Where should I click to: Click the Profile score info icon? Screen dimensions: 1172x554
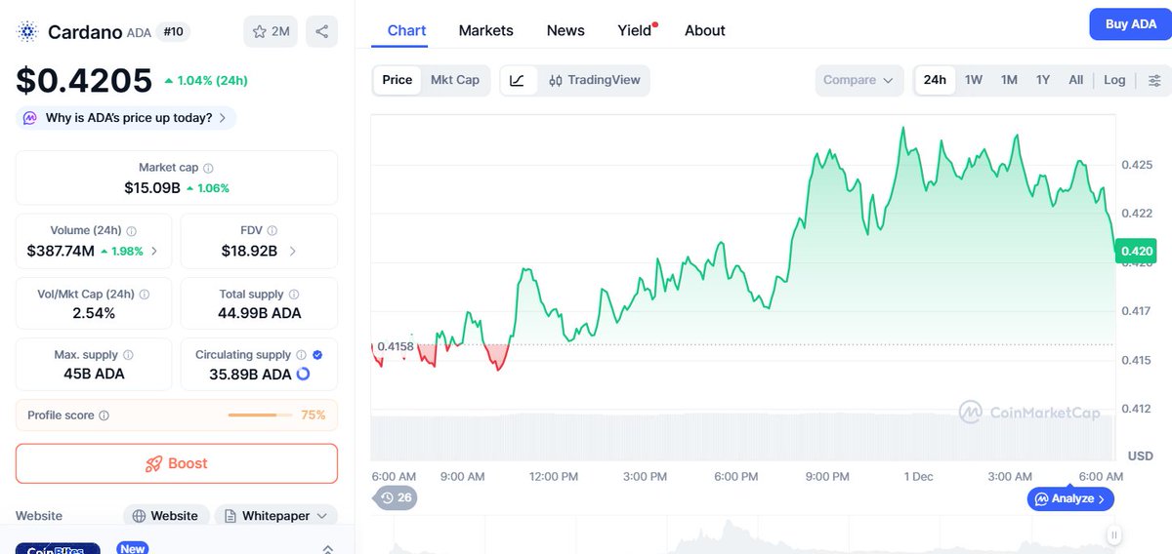pos(105,415)
